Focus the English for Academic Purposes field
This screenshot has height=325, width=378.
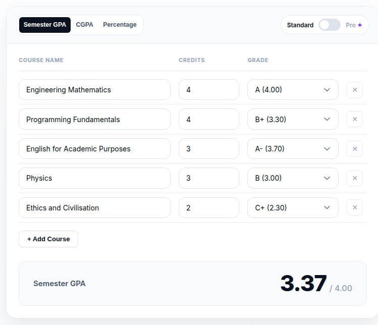[x=94, y=149]
